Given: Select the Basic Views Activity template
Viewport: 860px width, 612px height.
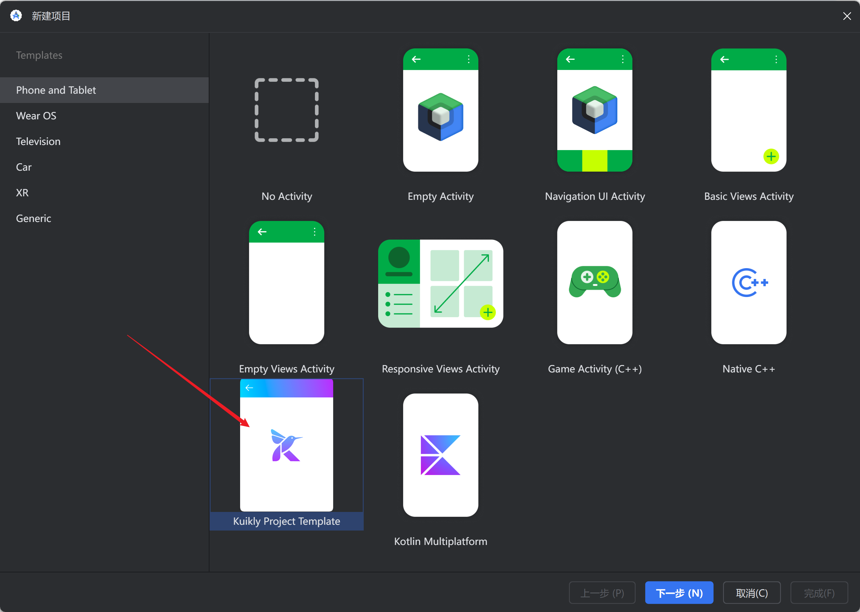Looking at the screenshot, I should (x=748, y=110).
